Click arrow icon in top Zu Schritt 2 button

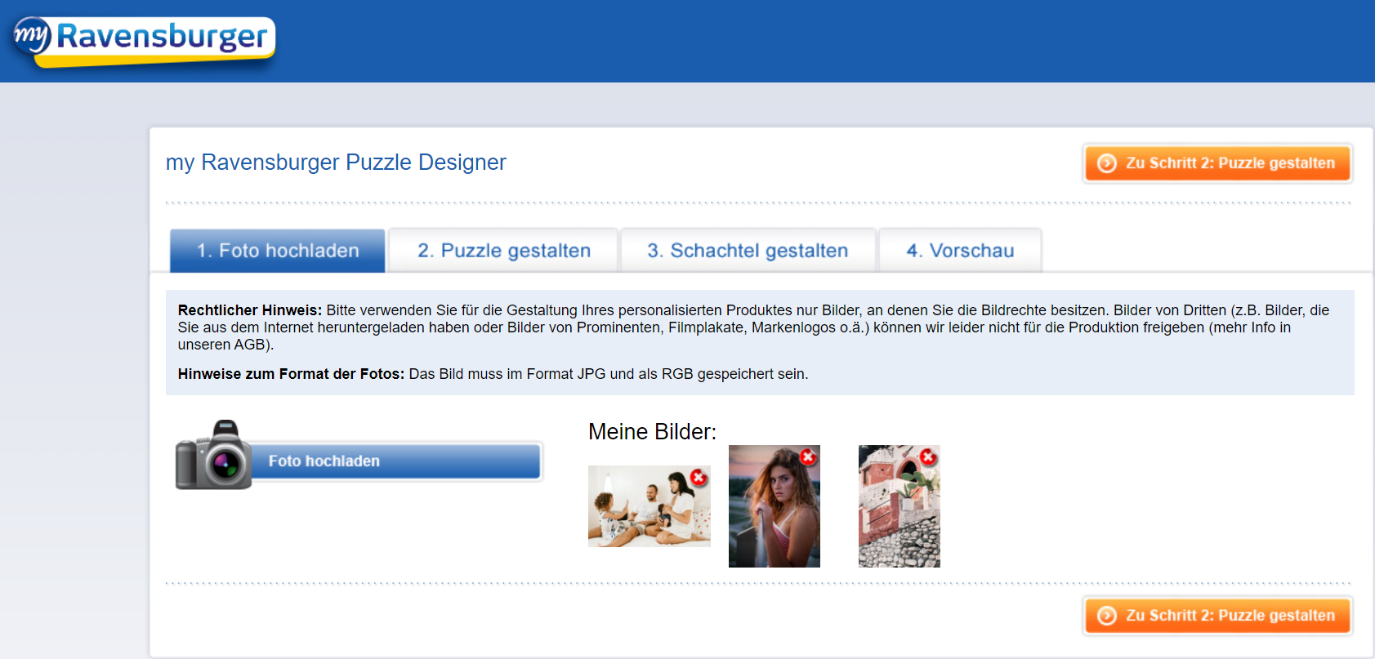[1107, 163]
